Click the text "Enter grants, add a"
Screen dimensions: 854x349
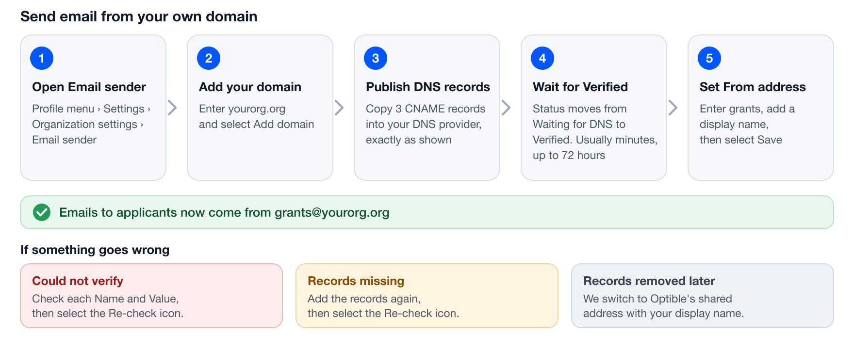click(747, 109)
